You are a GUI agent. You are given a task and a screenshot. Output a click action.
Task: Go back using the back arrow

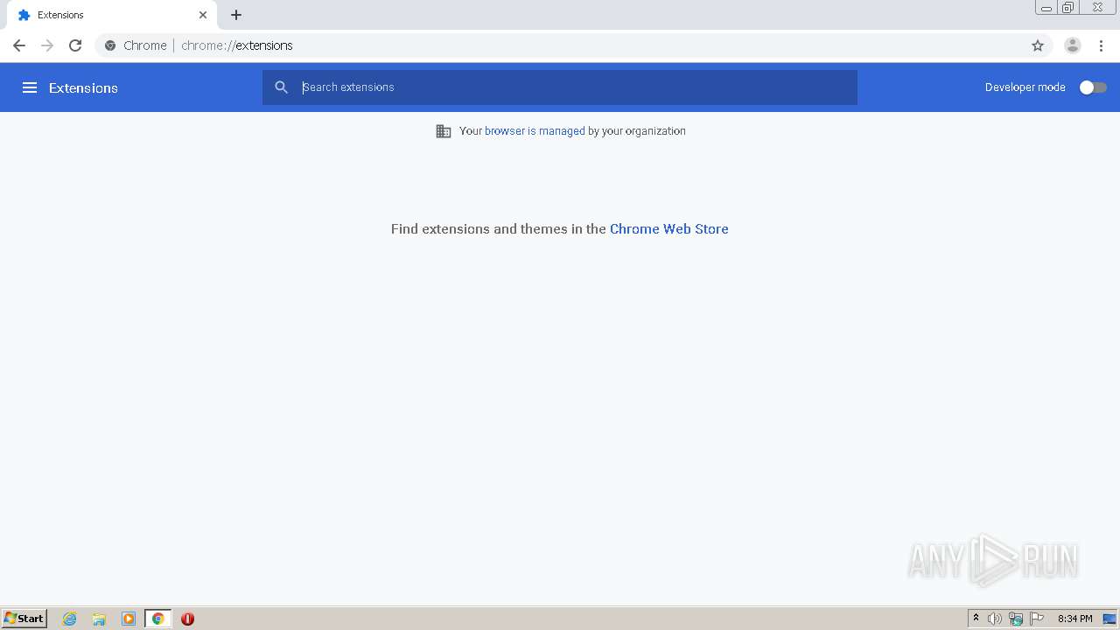coord(19,45)
